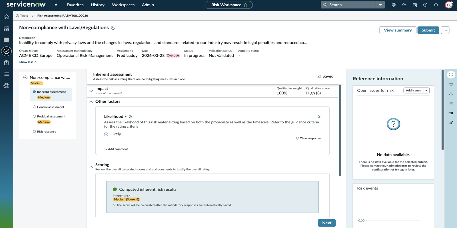Open the warning triangle panel icon
Image resolution: width=457 pixels, height=228 pixels.
pos(451,94)
